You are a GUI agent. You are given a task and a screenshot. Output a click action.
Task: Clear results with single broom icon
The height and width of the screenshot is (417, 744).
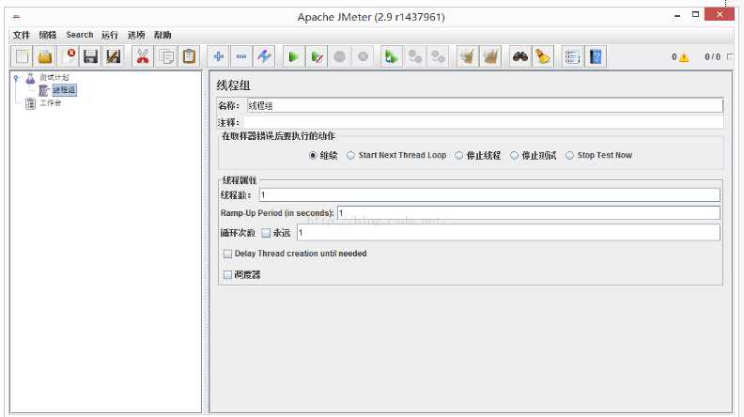click(468, 57)
